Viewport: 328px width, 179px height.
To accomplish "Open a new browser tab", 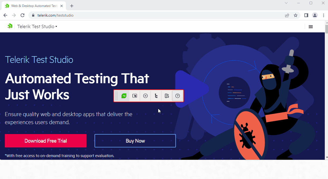I will click(x=72, y=6).
